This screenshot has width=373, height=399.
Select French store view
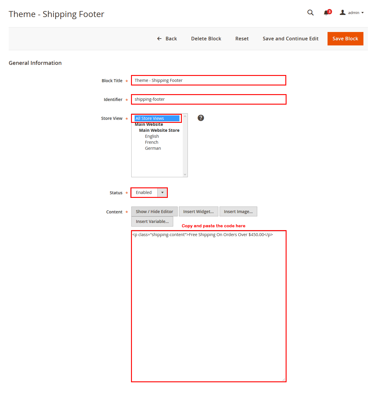(152, 142)
